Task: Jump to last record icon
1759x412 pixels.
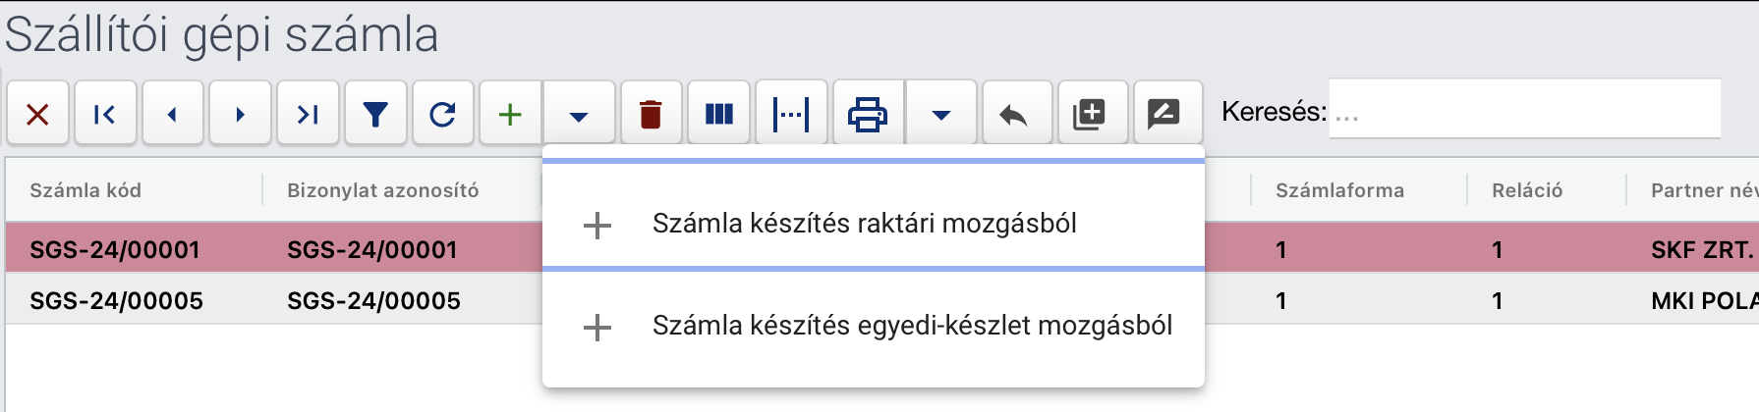Action: 308,114
